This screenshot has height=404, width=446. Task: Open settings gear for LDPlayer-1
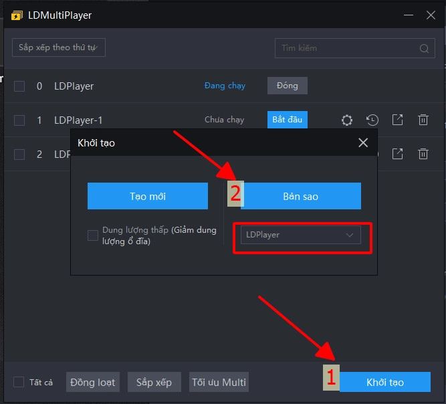[346, 120]
